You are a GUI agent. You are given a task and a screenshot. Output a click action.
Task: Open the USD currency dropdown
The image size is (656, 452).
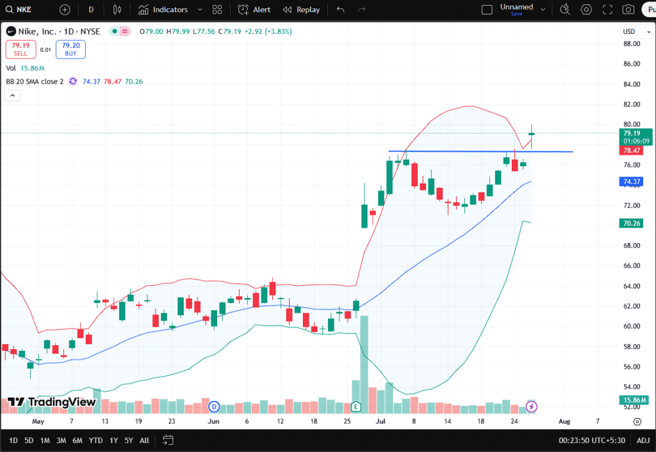(636, 32)
